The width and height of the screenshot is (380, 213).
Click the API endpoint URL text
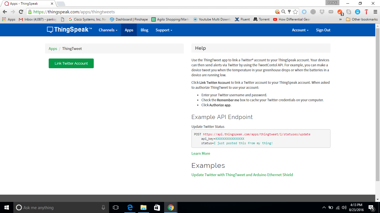256,134
